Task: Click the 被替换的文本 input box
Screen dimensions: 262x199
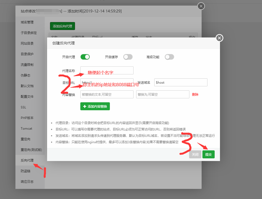Action: (107, 94)
